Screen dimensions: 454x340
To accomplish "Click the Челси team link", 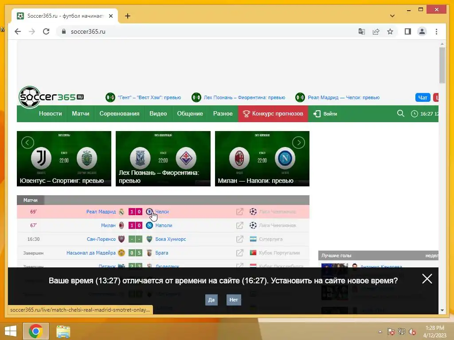I will point(162,212).
